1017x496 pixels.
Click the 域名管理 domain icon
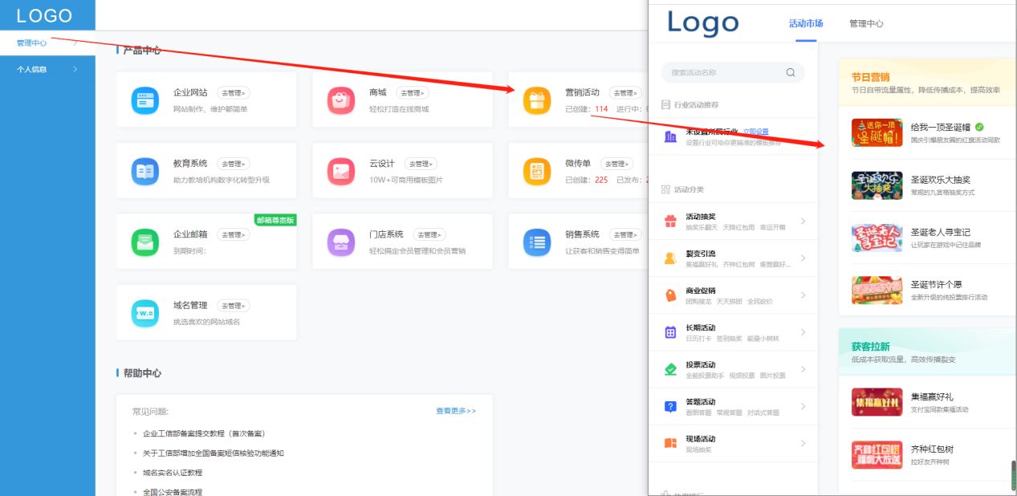click(x=145, y=313)
